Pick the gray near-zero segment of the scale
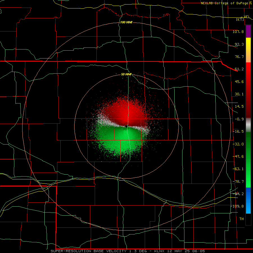Viewport: 253px width, 253px height. coord(248,125)
